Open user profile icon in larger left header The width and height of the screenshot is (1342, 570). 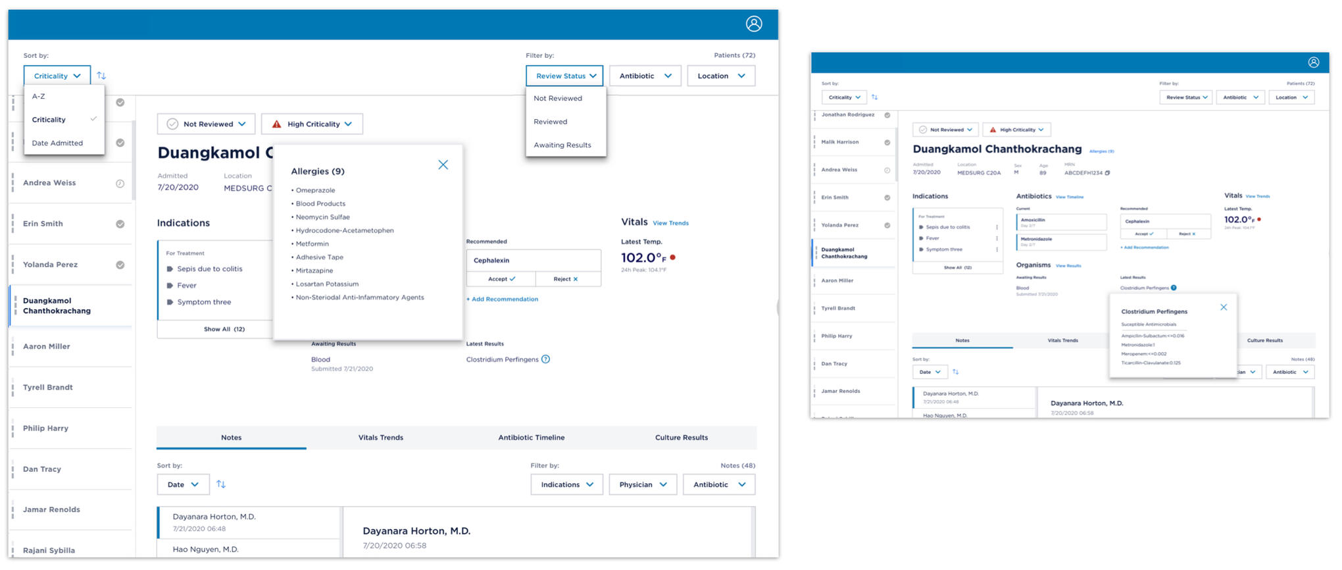click(753, 24)
